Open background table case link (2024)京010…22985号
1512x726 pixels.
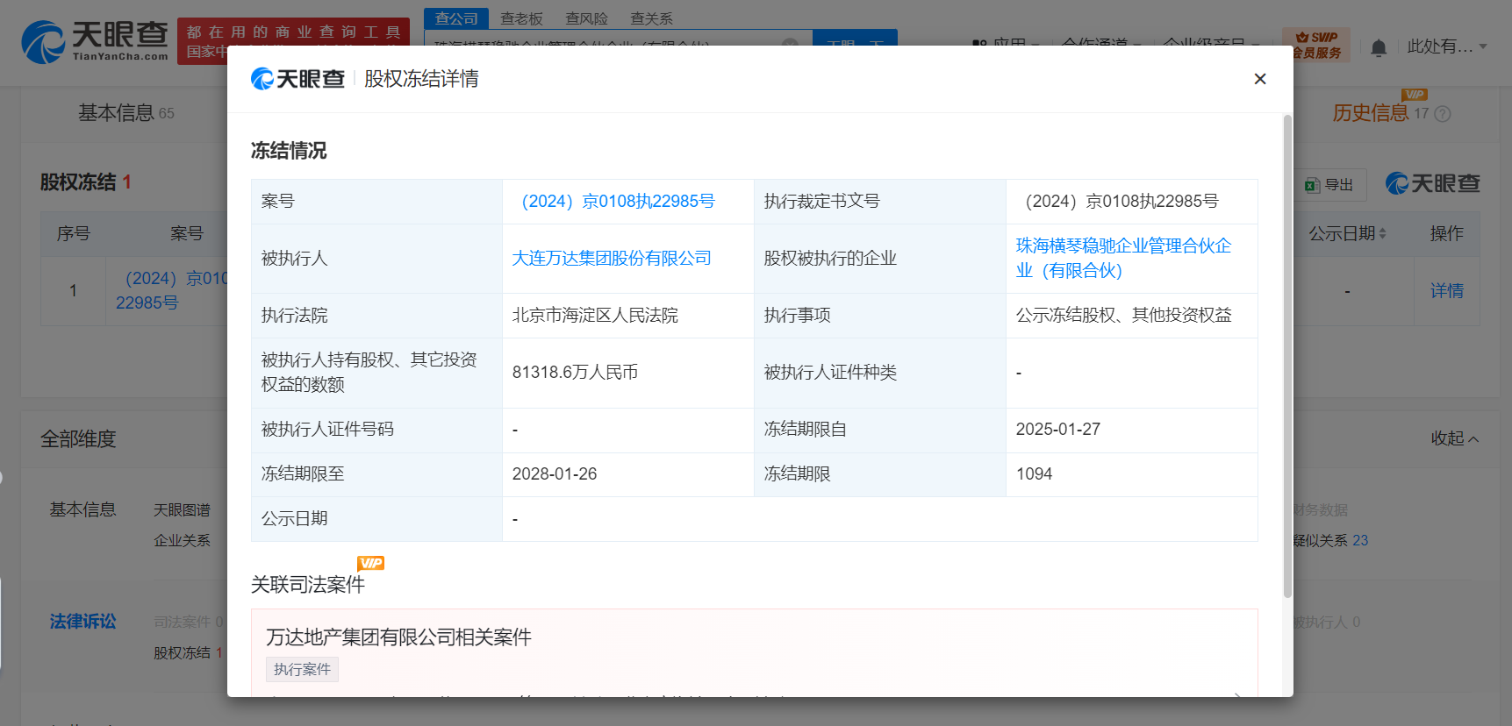click(171, 290)
